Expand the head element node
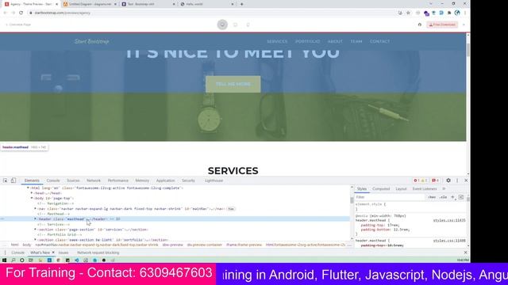 pyautogui.click(x=32, y=193)
